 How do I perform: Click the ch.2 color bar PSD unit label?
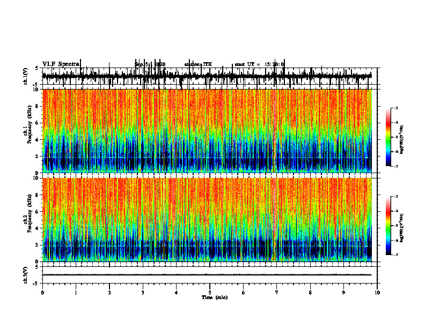click(x=402, y=228)
